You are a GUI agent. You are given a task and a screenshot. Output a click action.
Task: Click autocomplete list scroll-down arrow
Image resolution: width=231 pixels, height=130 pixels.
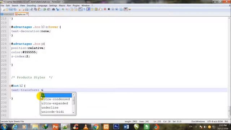click(x=73, y=113)
